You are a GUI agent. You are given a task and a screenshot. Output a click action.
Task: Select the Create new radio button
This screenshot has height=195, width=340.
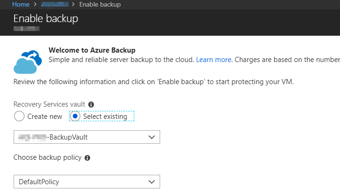point(19,116)
